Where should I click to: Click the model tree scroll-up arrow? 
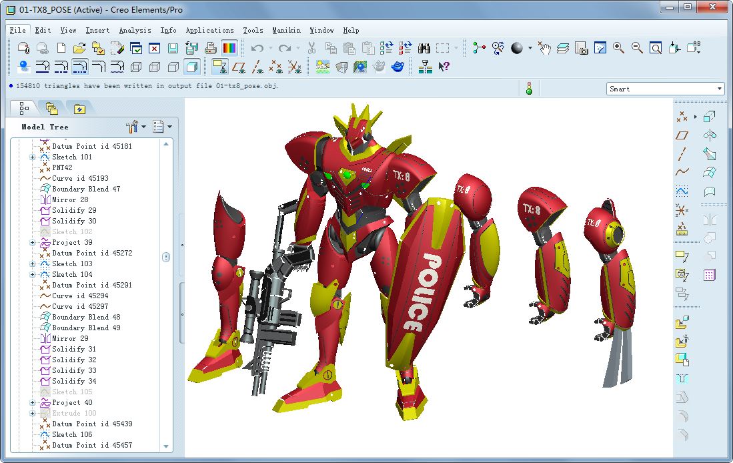point(166,144)
